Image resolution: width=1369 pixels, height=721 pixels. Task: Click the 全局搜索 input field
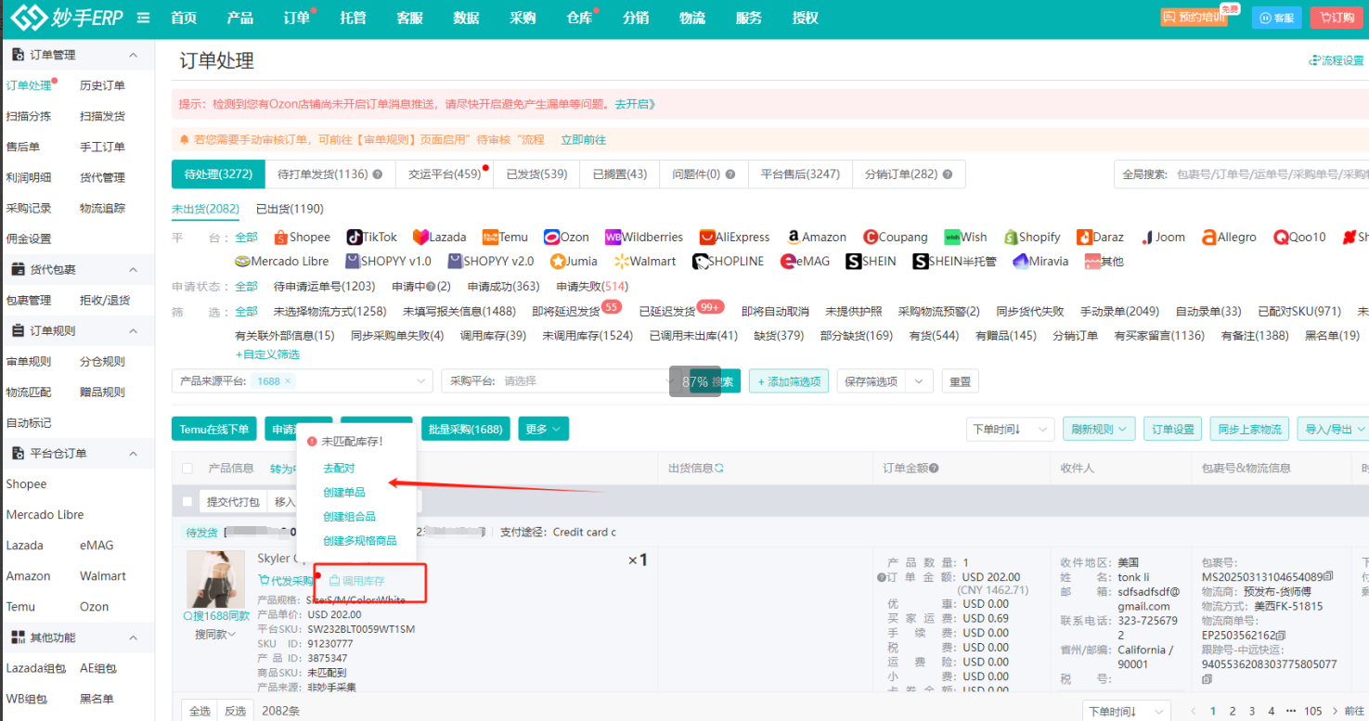point(1242,174)
